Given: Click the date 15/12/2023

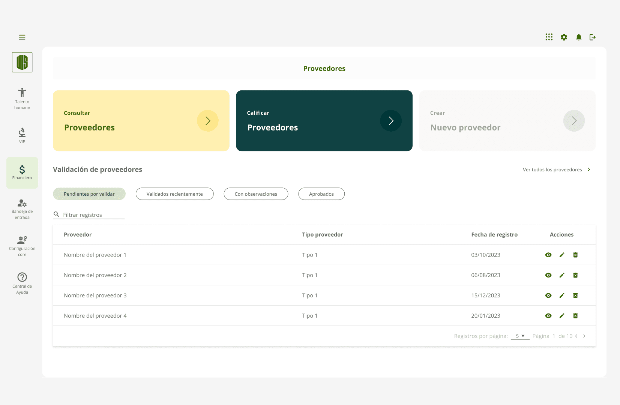Looking at the screenshot, I should (486, 295).
